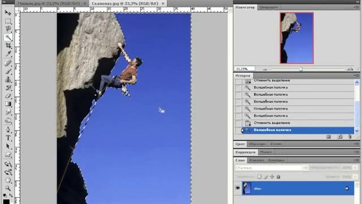The height and width of the screenshot is (204, 362).
Task: Toggle lock all in Слои panel
Action: (278, 177)
